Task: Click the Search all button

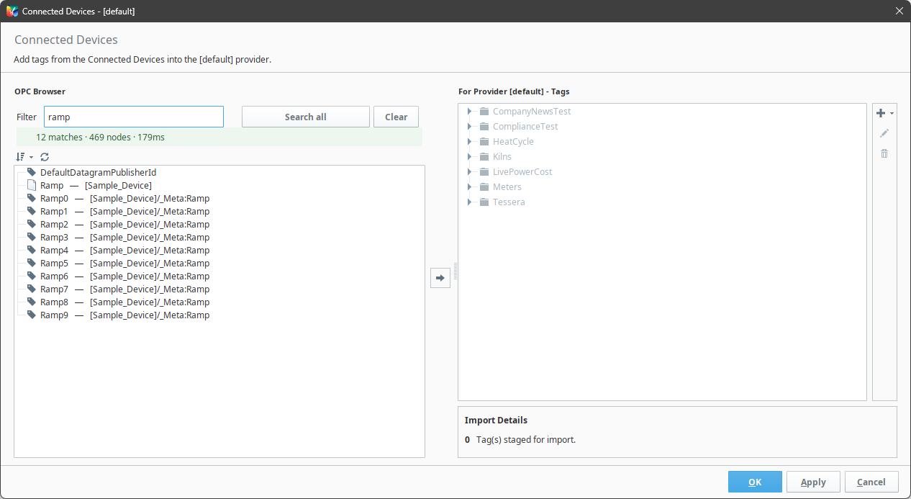Action: (306, 117)
